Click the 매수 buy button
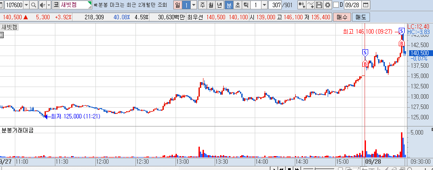 tap(342, 17)
